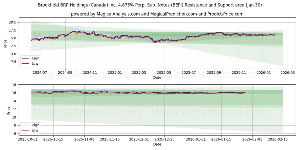
Task: Click the '2025-11-01' x-axis label
Action: (x=84, y=139)
